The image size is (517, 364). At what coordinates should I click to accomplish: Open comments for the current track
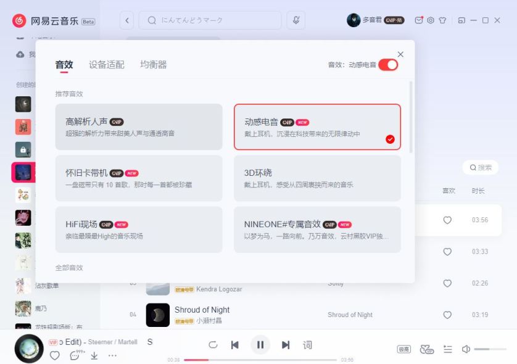point(76,355)
